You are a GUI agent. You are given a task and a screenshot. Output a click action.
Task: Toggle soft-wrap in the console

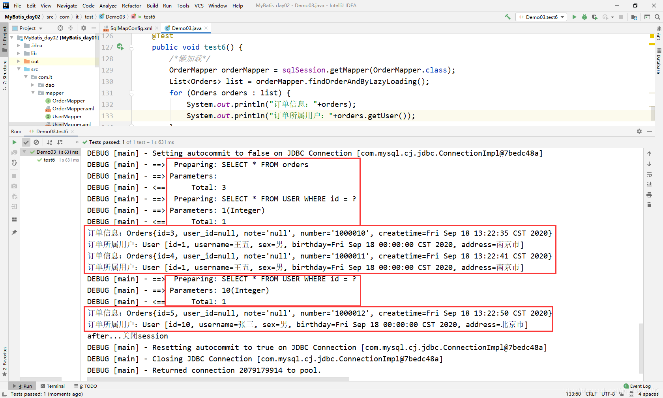(x=649, y=174)
